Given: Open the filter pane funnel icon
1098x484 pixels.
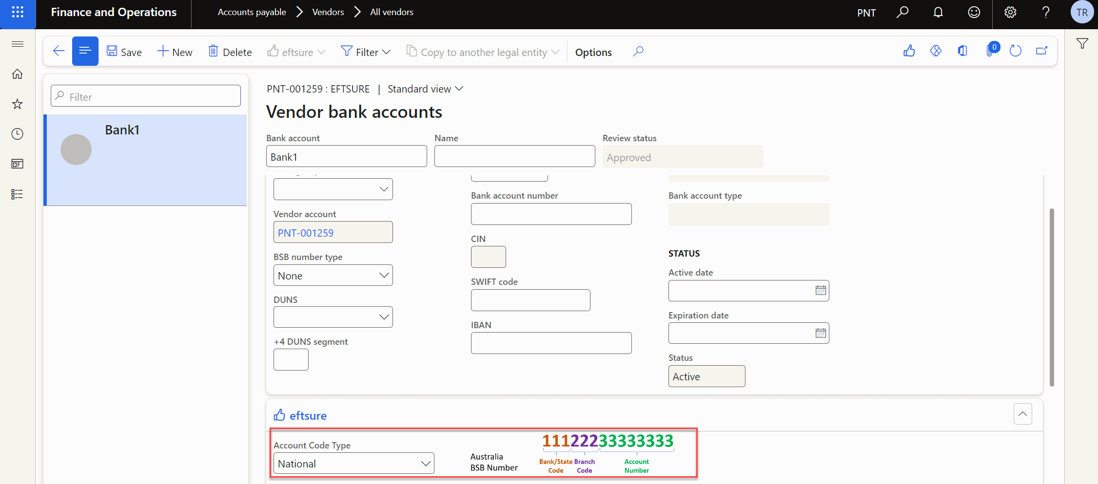Looking at the screenshot, I should tap(1082, 44).
